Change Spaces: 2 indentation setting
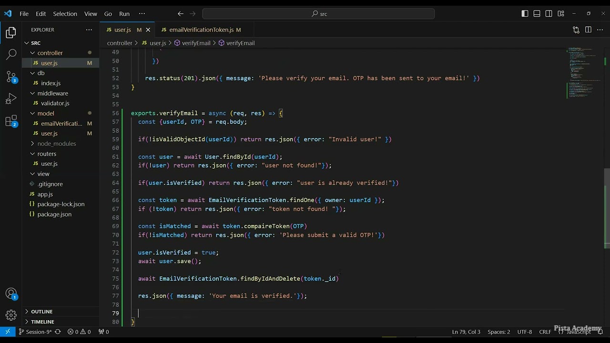 click(x=498, y=332)
